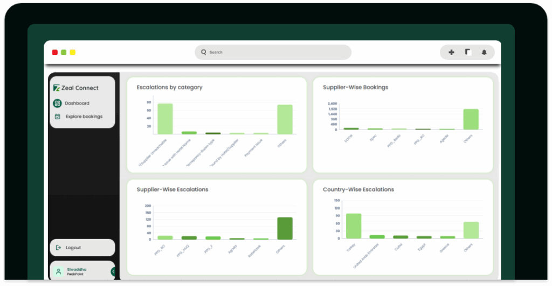Click the Dashboard grid icon

click(x=57, y=103)
